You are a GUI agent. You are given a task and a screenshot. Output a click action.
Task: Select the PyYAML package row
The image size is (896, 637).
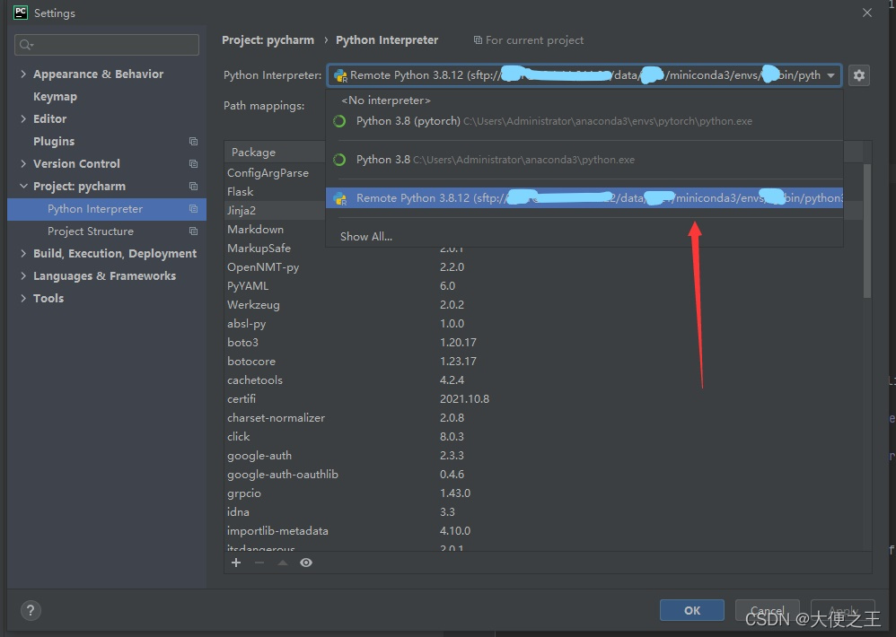pyautogui.click(x=543, y=286)
